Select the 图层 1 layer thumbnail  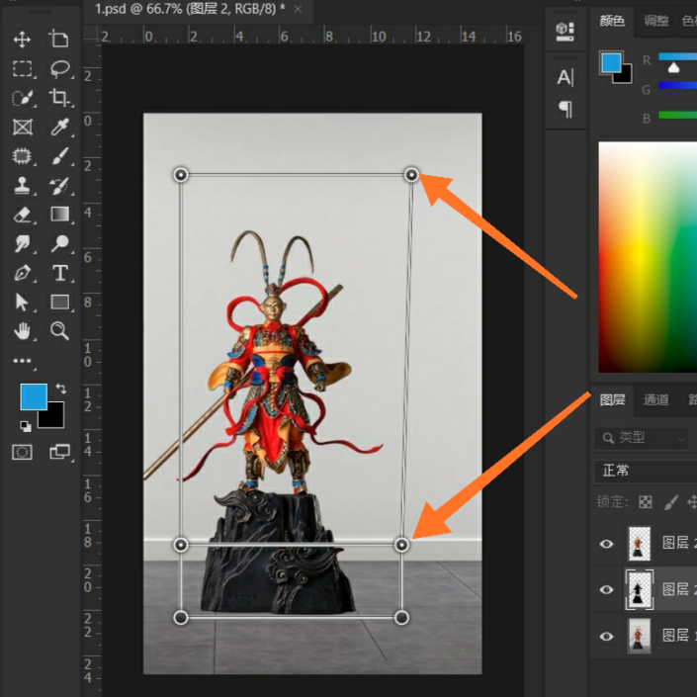pyautogui.click(x=639, y=636)
